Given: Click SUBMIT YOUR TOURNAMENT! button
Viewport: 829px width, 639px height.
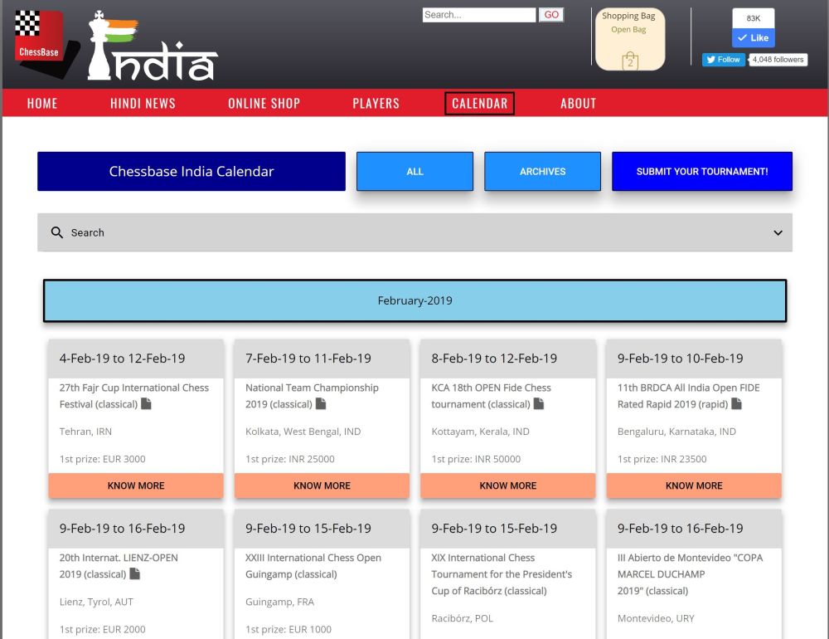Looking at the screenshot, I should pyautogui.click(x=702, y=172).
